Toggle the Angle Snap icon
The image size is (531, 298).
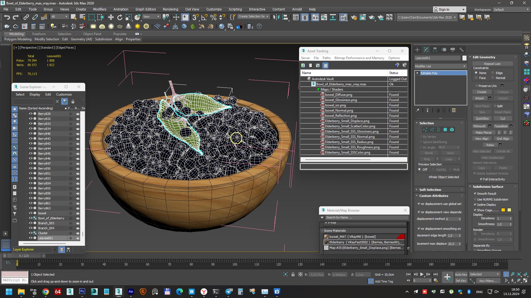(x=204, y=17)
